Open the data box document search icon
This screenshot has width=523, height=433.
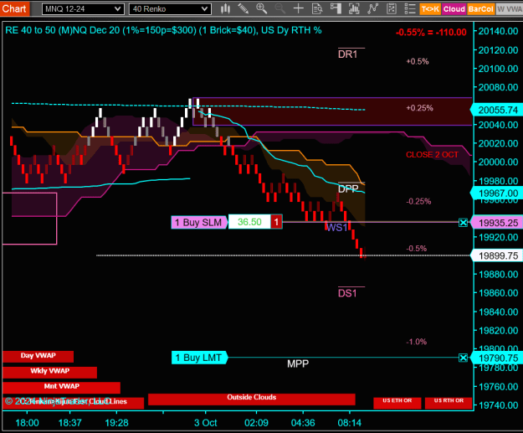(x=316, y=8)
